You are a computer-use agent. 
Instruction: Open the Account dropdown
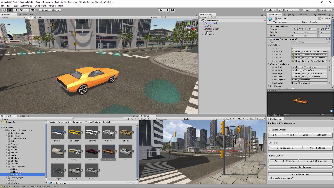292,10
